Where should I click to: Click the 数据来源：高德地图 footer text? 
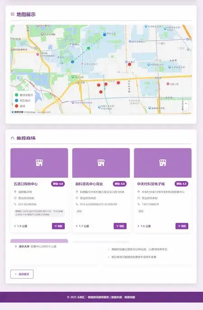pos(123,297)
